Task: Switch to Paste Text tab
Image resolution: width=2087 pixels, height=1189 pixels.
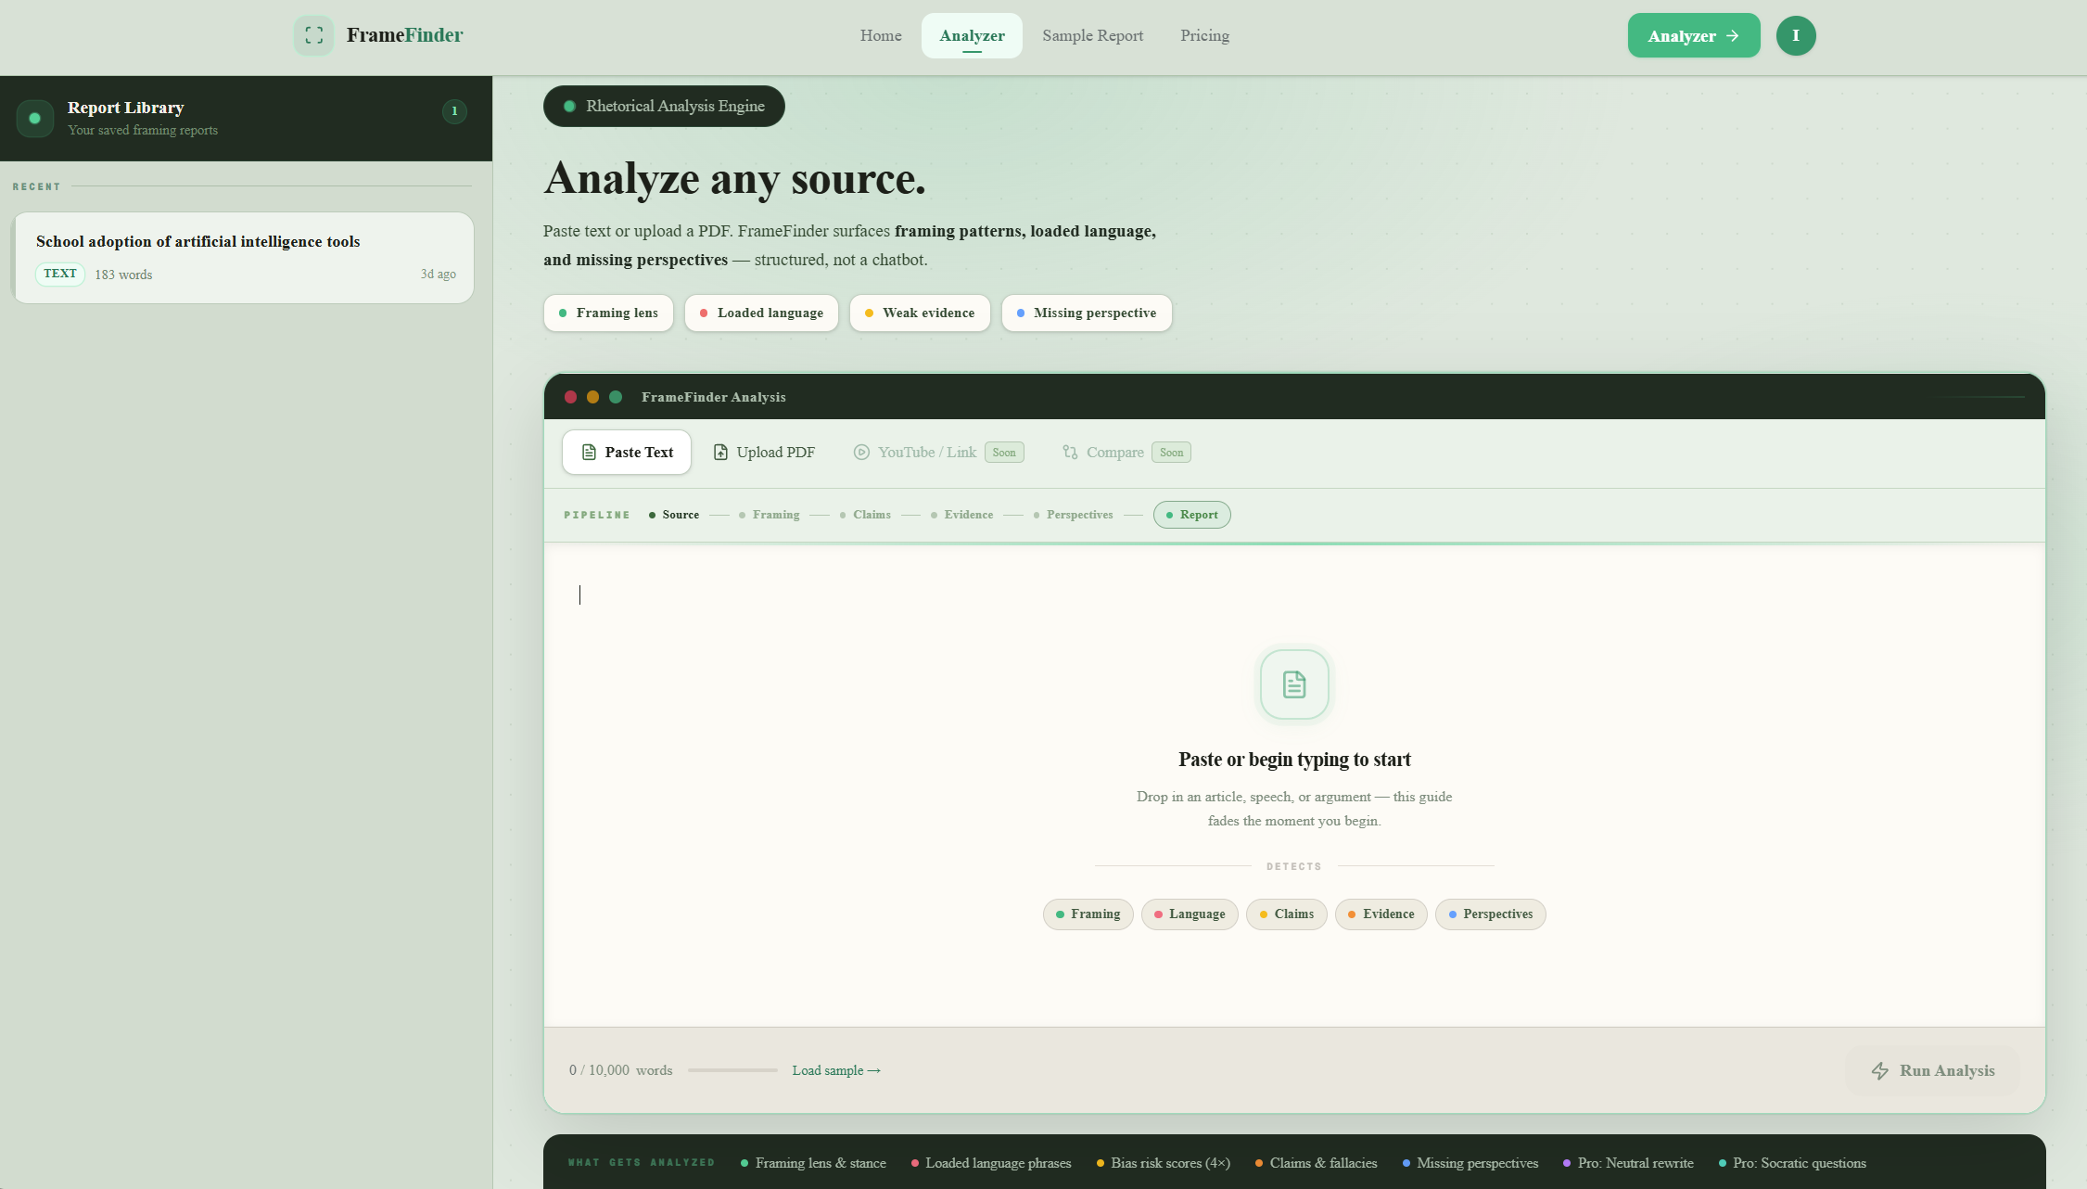Action: (627, 453)
